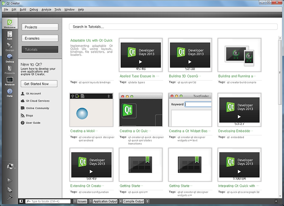Viewport: 284px width, 206px height.
Task: Open the User Guide link
Action: [x=33, y=123]
